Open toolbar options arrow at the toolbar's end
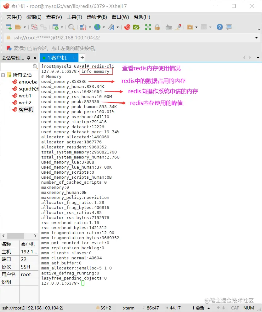262x312 pixels. pos(259,29)
